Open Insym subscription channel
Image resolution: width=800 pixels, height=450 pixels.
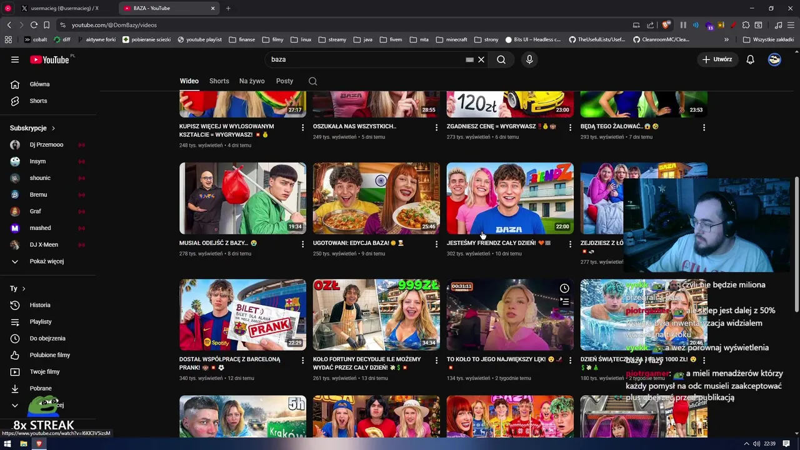pos(47,161)
